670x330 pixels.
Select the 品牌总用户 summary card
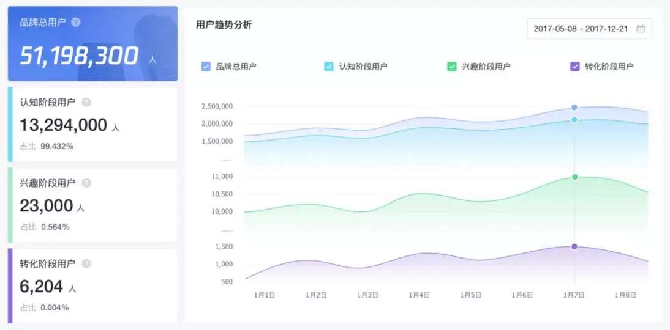click(92, 44)
